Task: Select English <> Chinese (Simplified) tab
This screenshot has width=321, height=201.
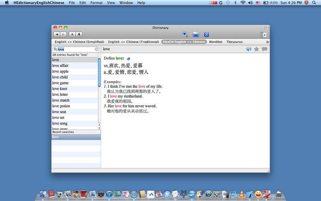Action: tap(79, 42)
